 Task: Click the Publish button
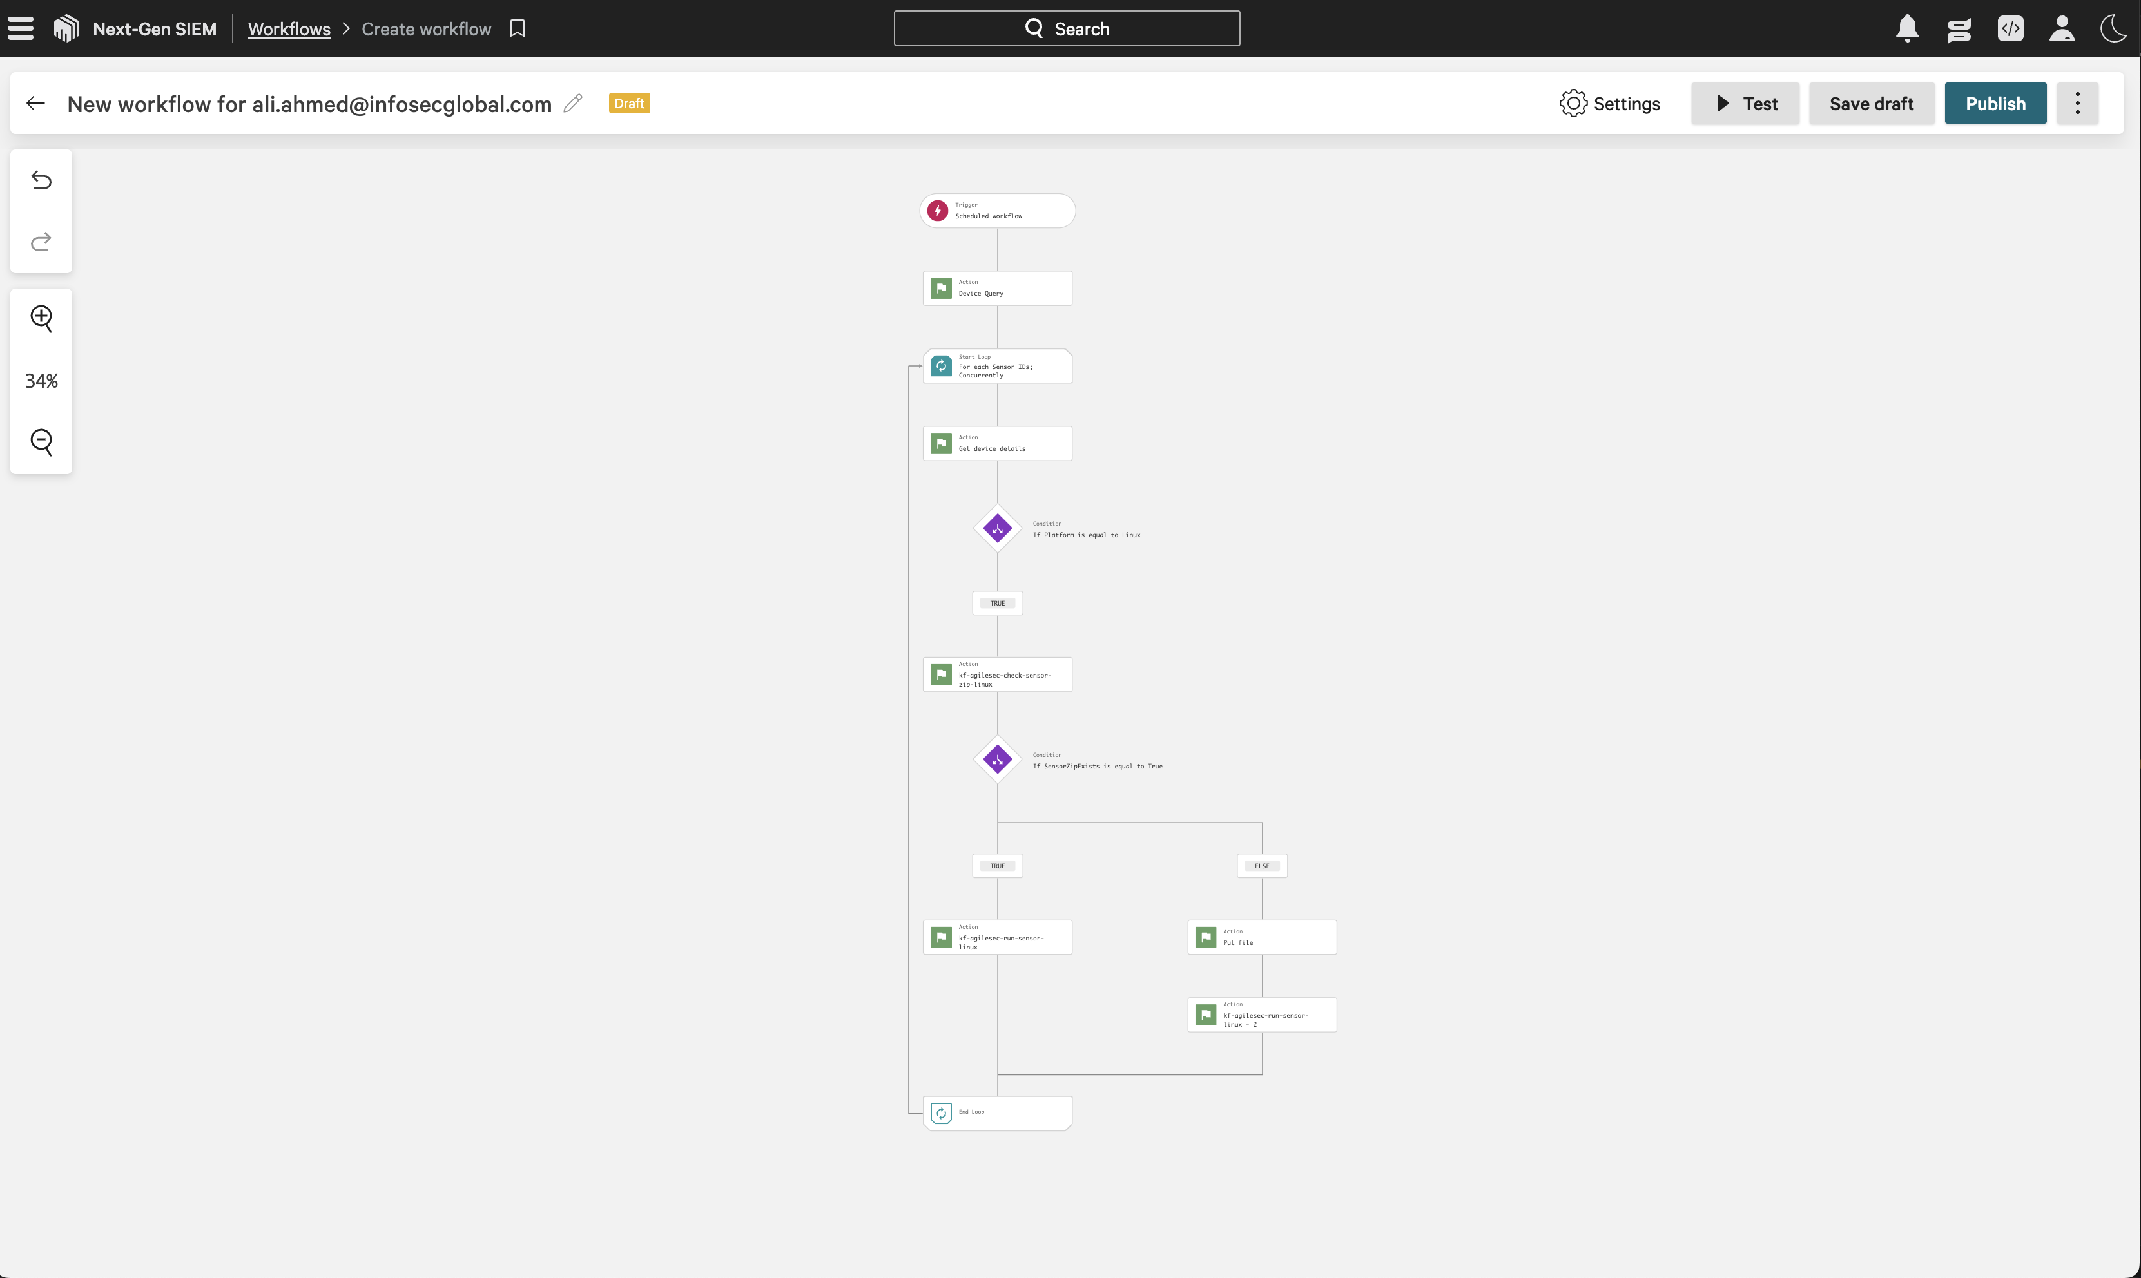1995,103
